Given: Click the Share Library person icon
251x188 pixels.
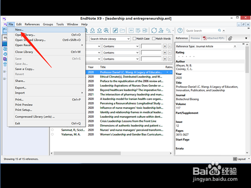Looking at the screenshot, I should pos(161,31).
